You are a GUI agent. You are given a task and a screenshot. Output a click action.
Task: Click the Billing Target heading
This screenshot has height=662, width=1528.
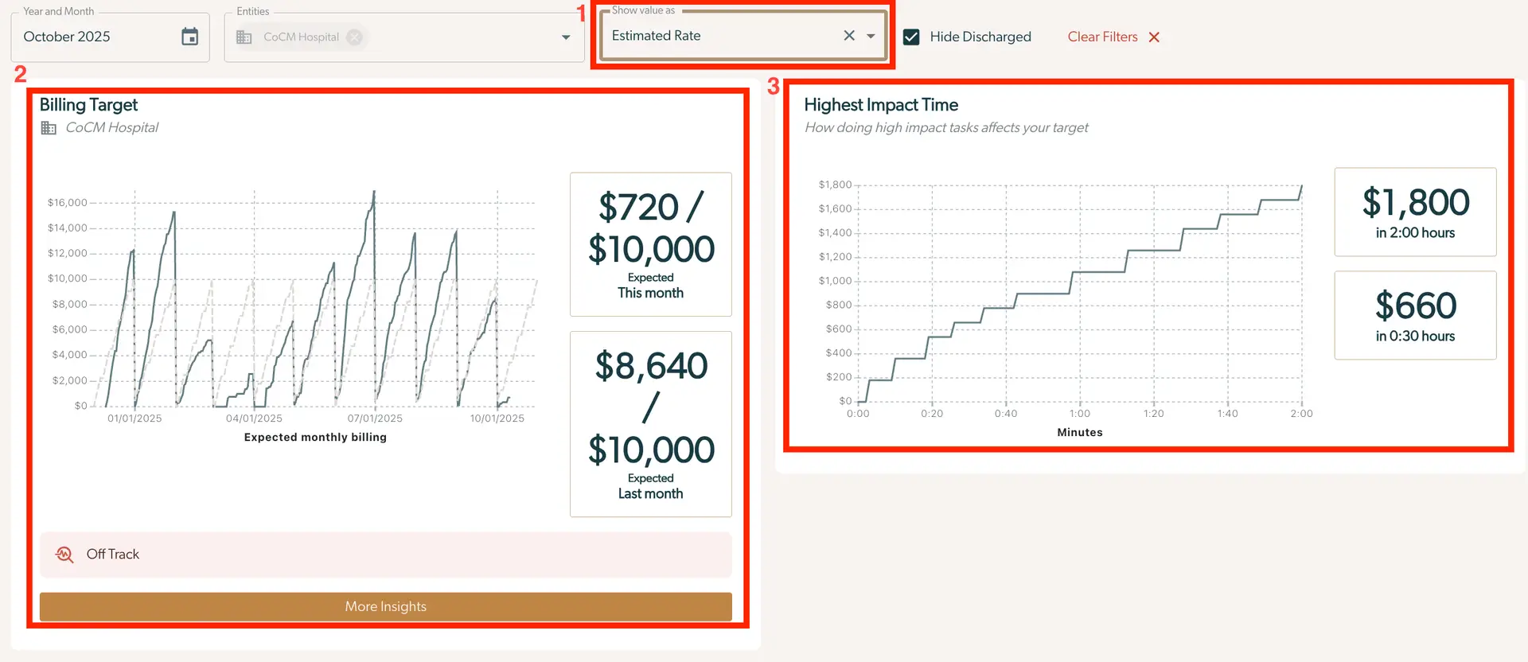(88, 105)
